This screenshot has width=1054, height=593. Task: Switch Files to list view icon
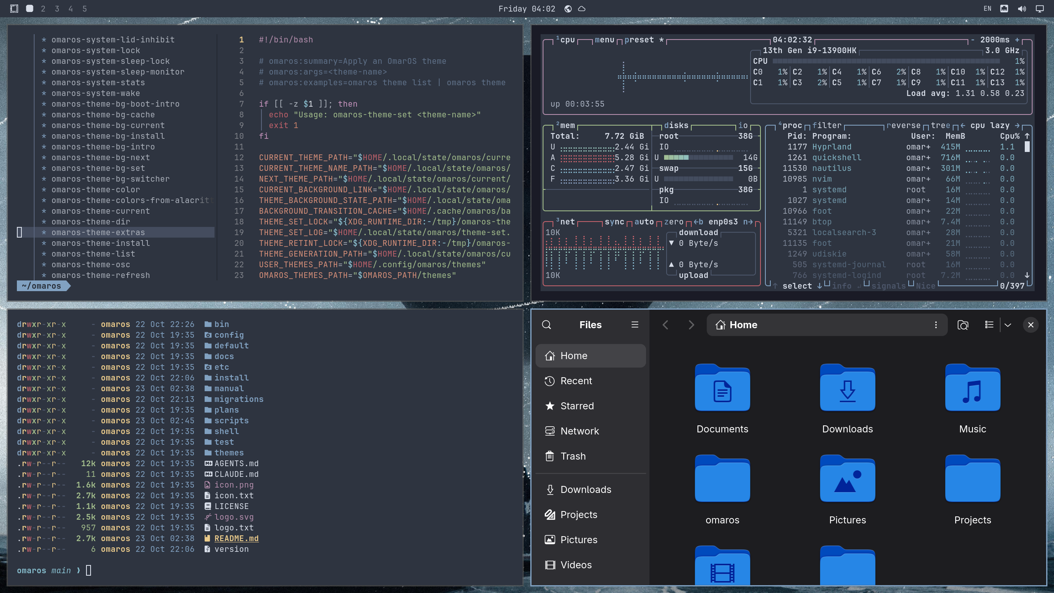point(989,325)
